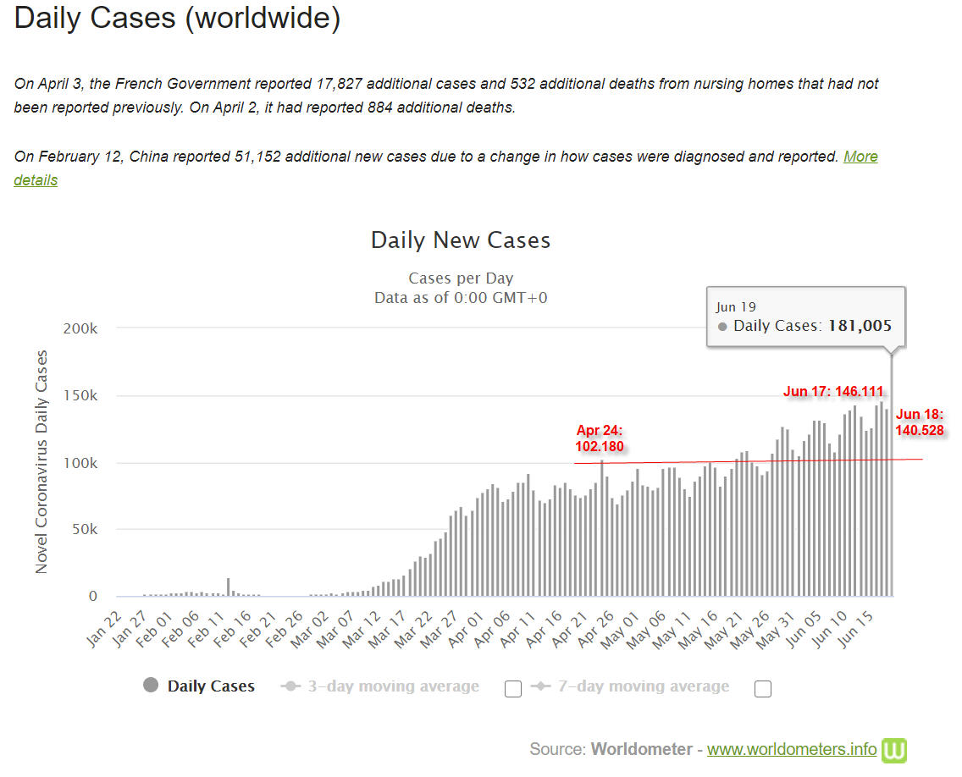
Task: Click the Apr 24 annotation label
Action: click(600, 438)
